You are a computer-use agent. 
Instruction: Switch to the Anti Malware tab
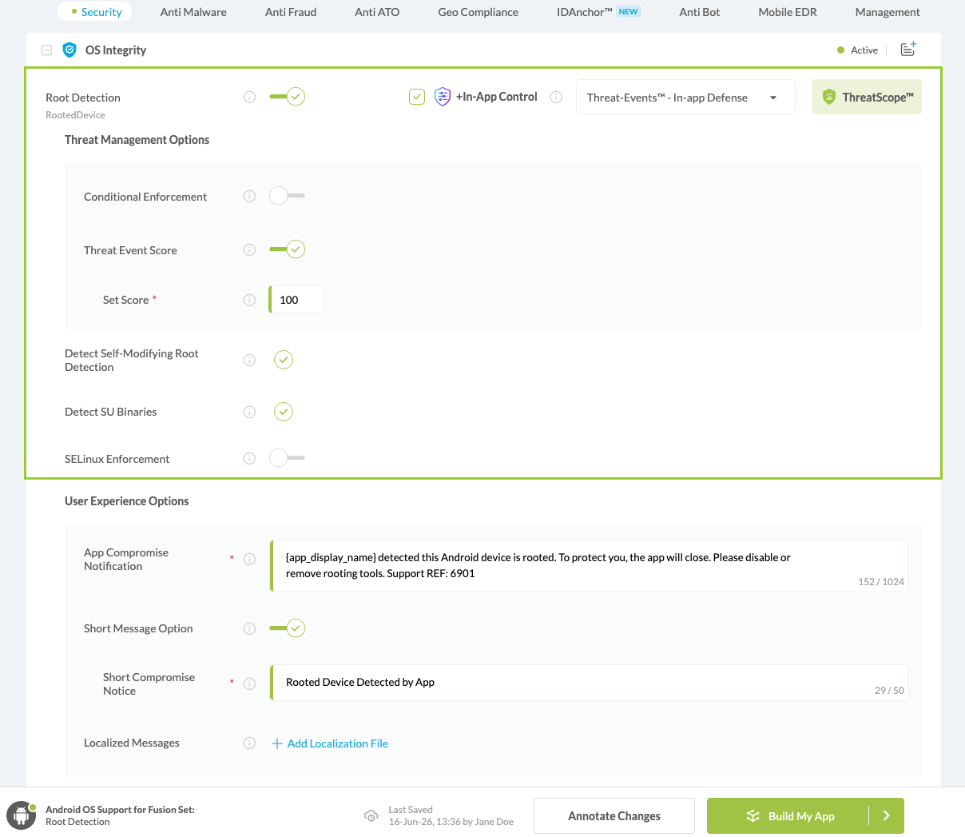[x=193, y=12]
